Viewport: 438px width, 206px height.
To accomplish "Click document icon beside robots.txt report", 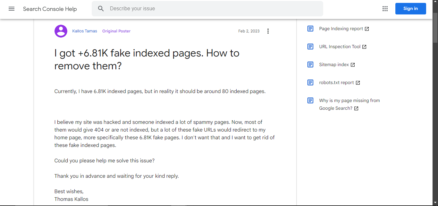I will point(310,82).
